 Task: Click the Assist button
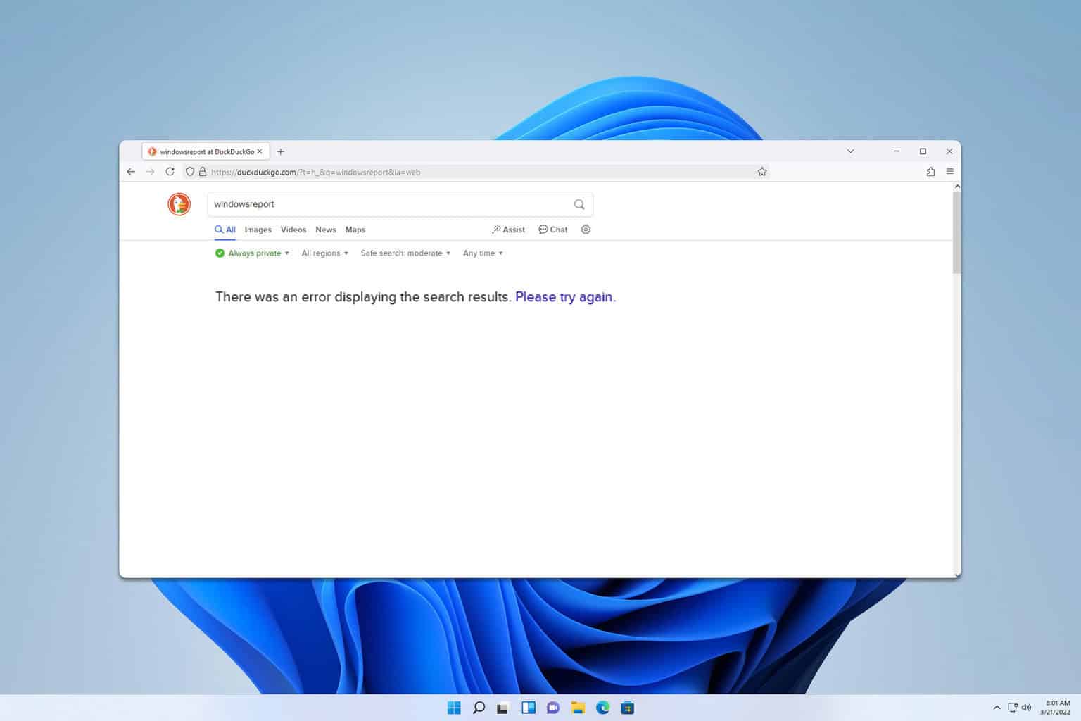pyautogui.click(x=508, y=230)
